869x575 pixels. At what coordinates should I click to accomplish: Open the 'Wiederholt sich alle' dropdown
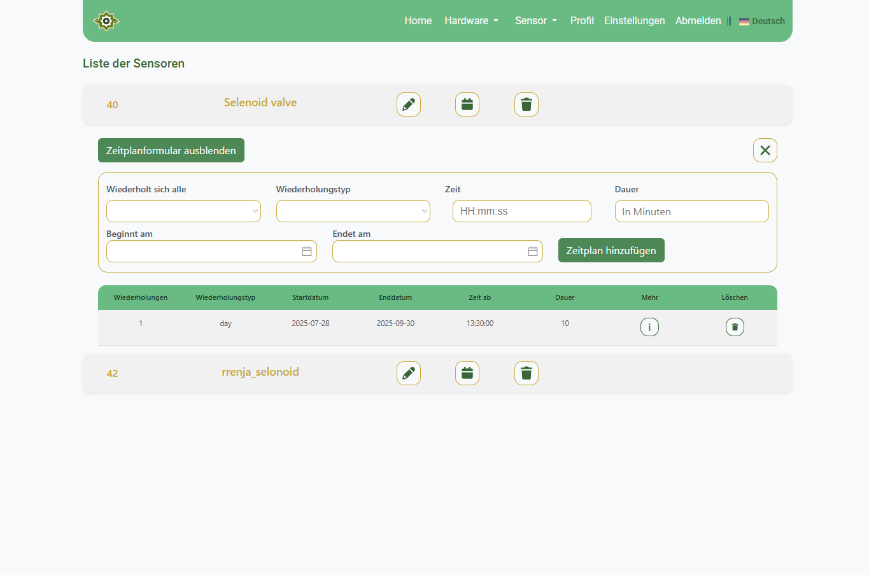(183, 211)
